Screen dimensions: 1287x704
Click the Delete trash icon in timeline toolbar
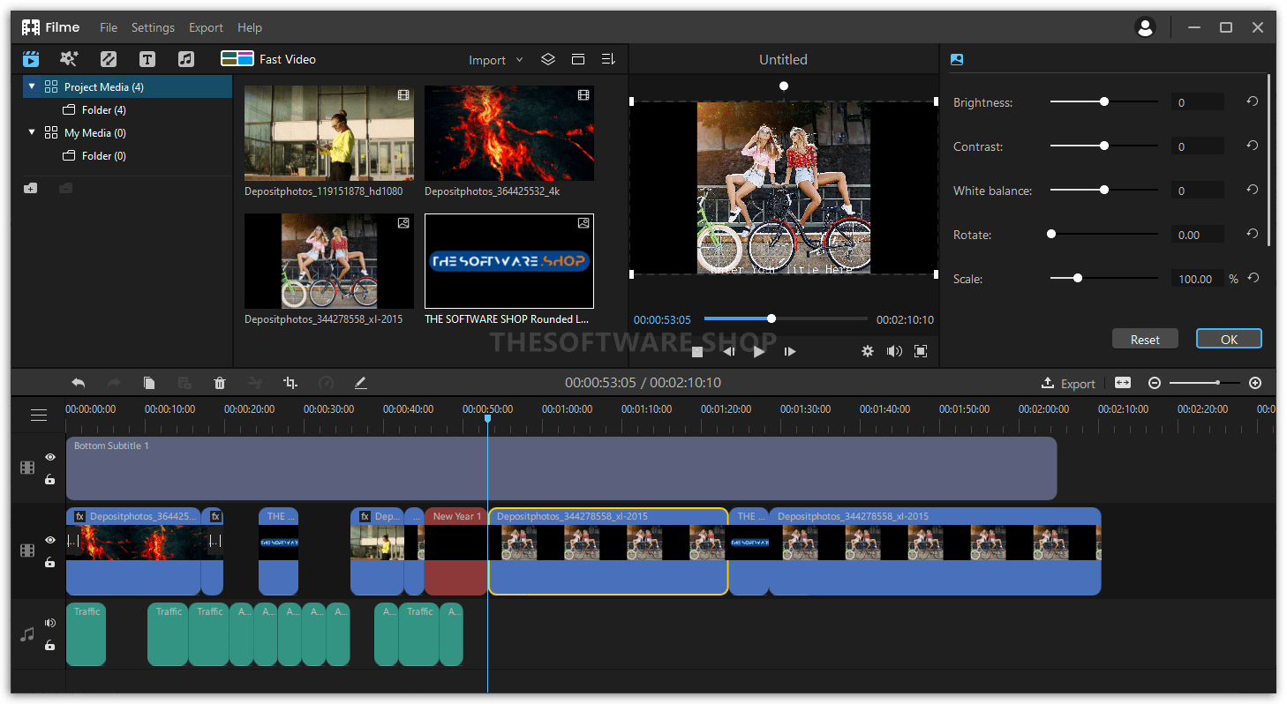(x=220, y=383)
